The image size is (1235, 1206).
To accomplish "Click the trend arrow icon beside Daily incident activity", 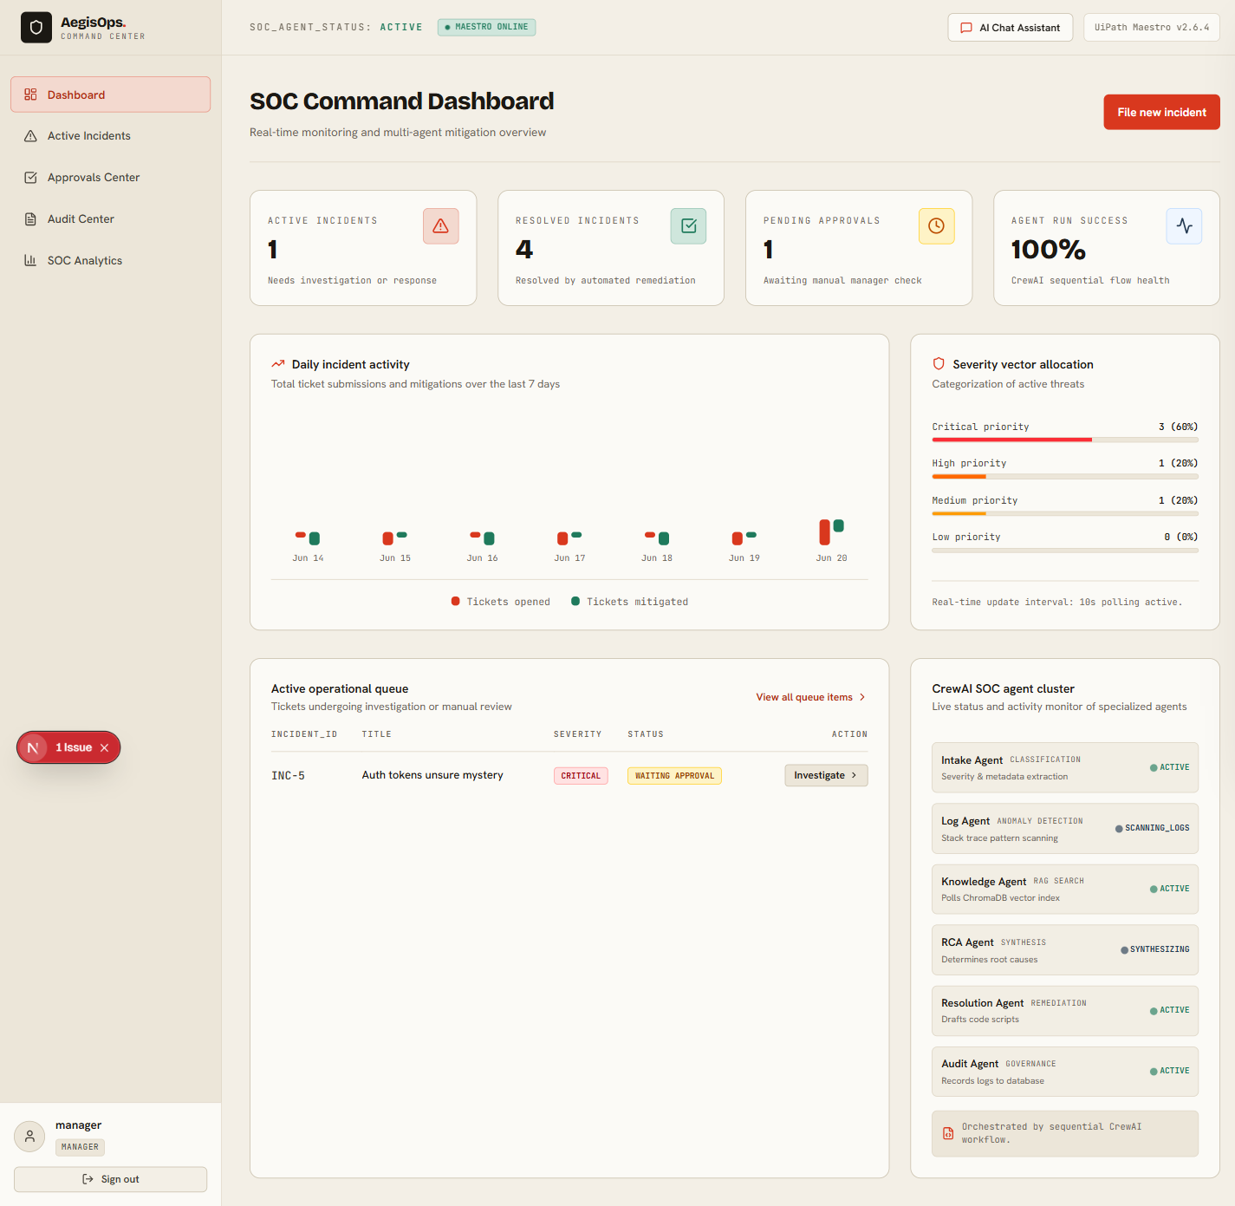I will (278, 364).
